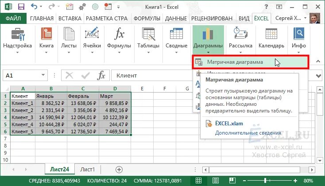Switch to the ГЛАВНАЯ tab
Viewport: 325px width, 186px height.
click(42, 19)
